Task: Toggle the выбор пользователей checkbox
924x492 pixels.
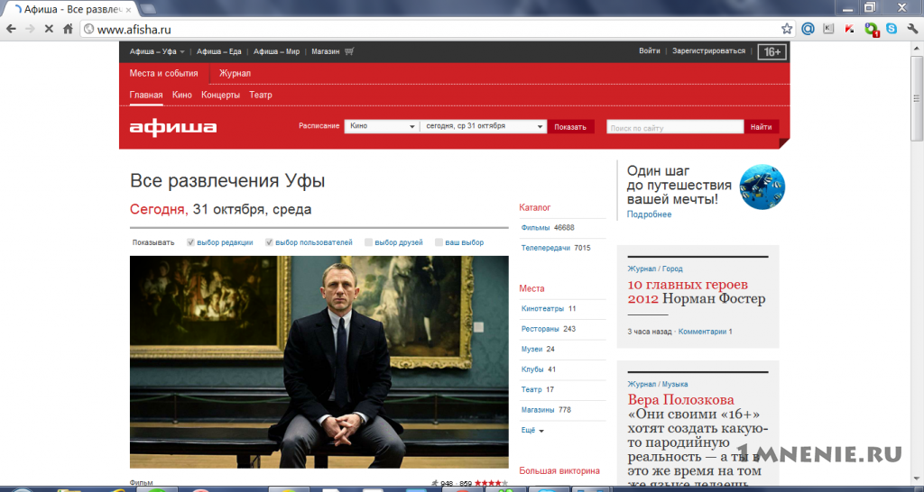Action: [269, 242]
